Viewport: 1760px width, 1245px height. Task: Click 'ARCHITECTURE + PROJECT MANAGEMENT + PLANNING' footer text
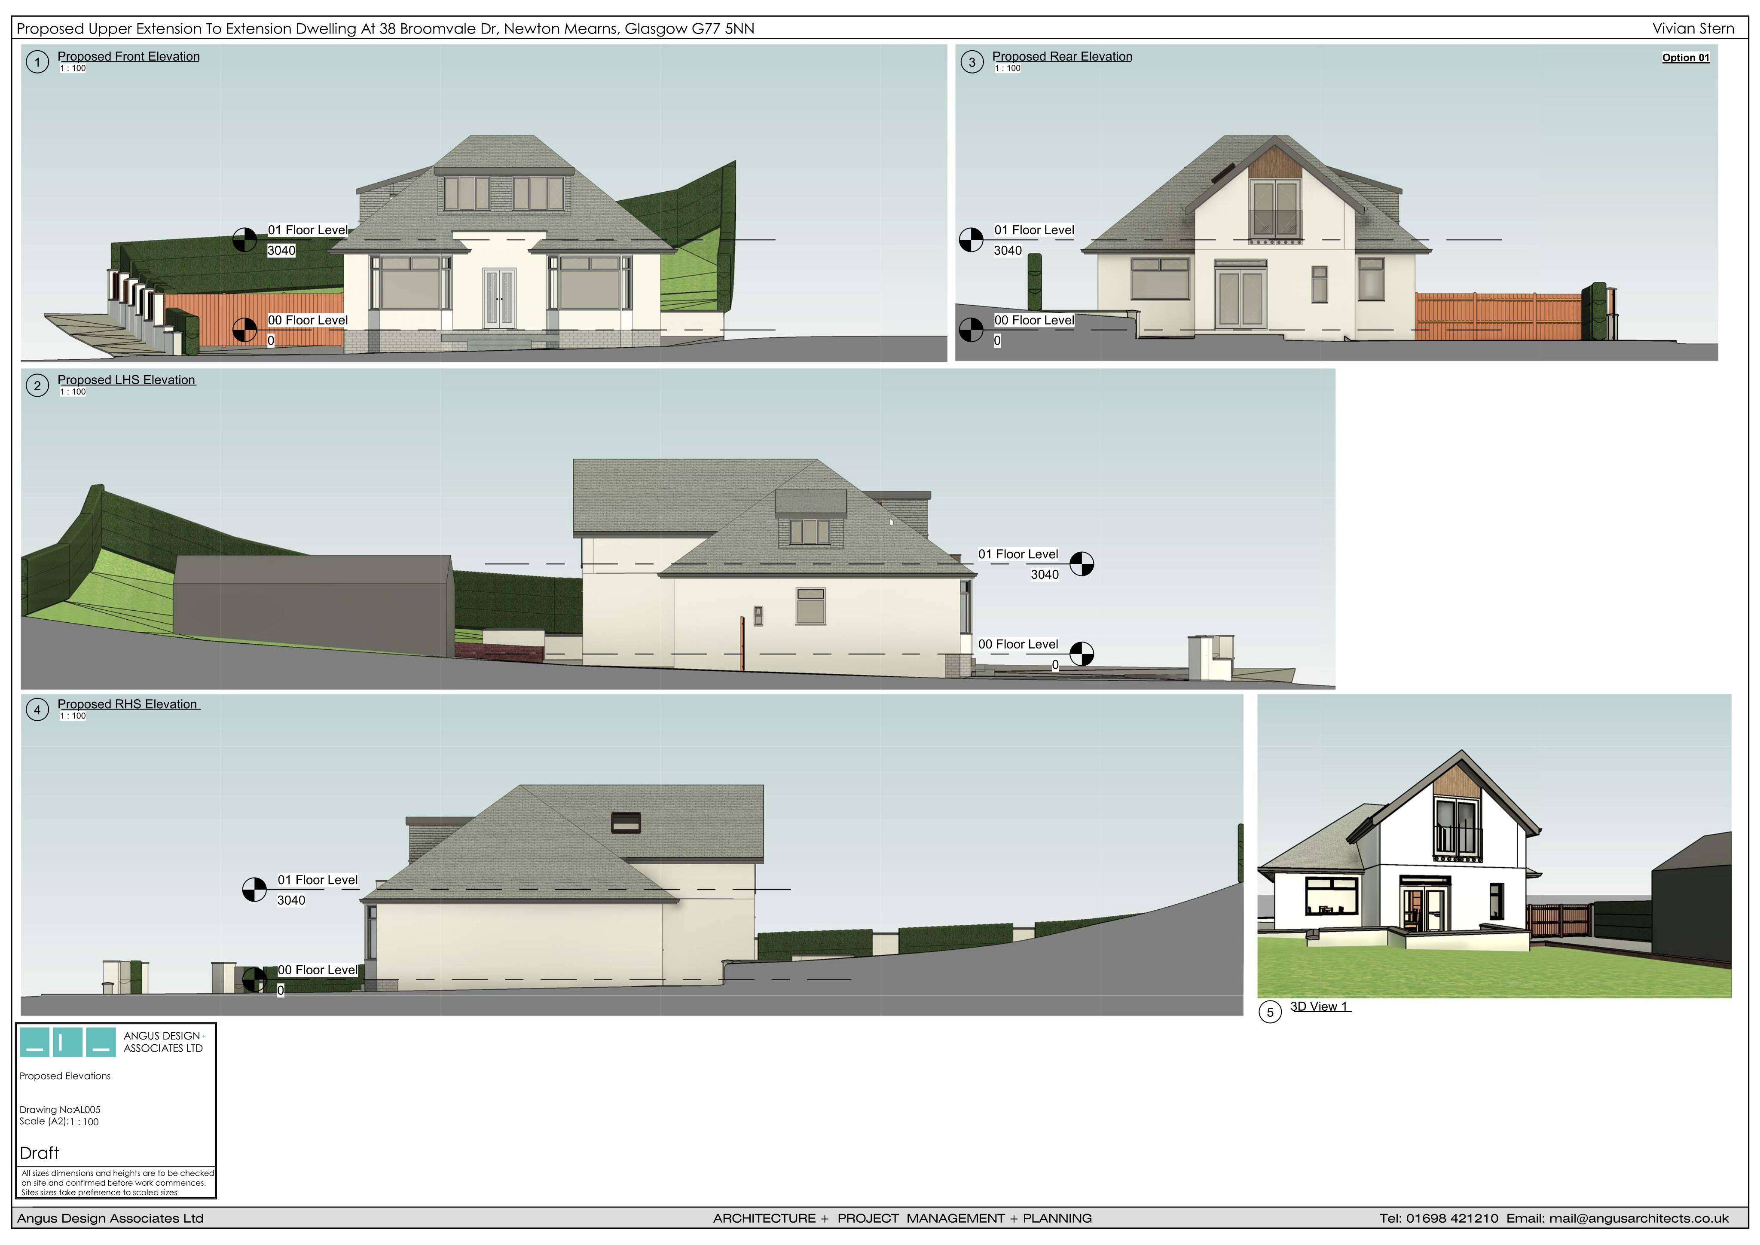pyautogui.click(x=902, y=1218)
